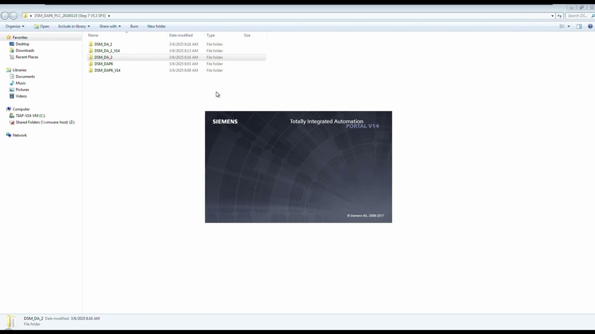Screen dimensions: 595x334
Task: Open the Share with dropdown
Action: [110, 26]
